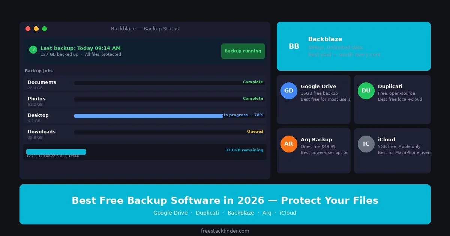The image size is (450, 236).
Task: Click the storage usage bar
Action: tap(56, 152)
